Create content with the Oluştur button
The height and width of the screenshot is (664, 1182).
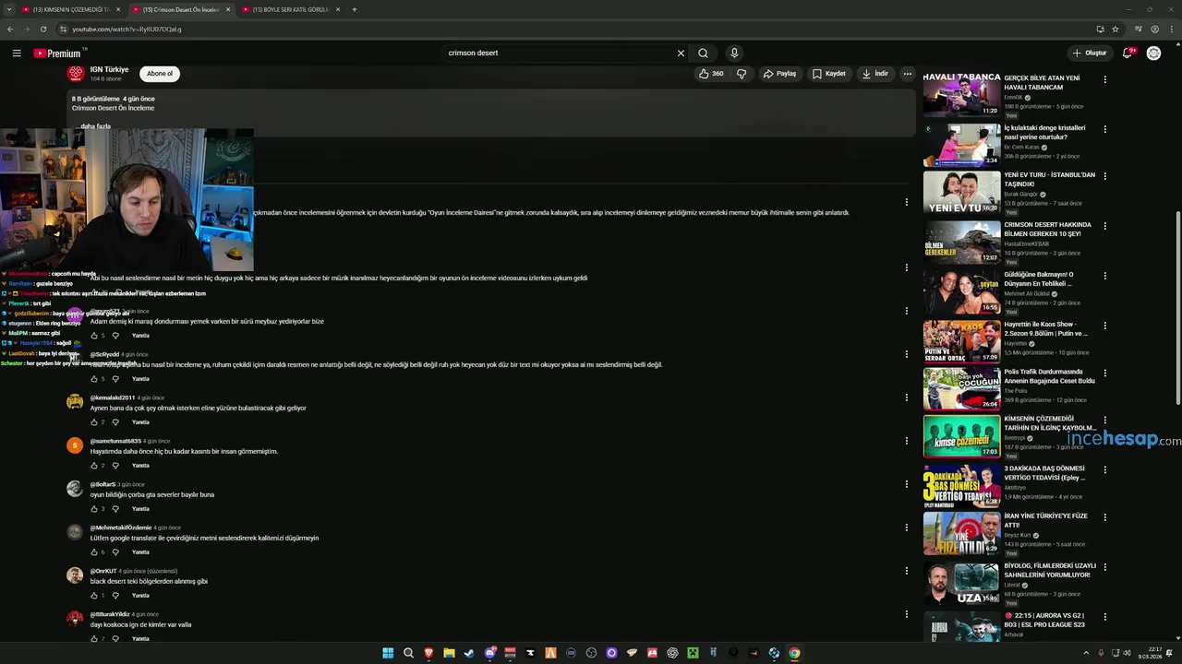click(1090, 53)
